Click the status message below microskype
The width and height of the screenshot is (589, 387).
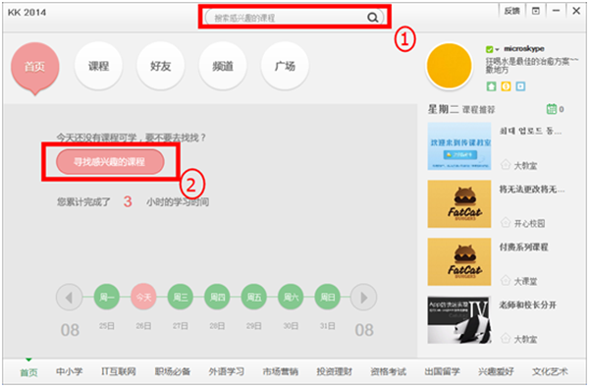click(532, 66)
